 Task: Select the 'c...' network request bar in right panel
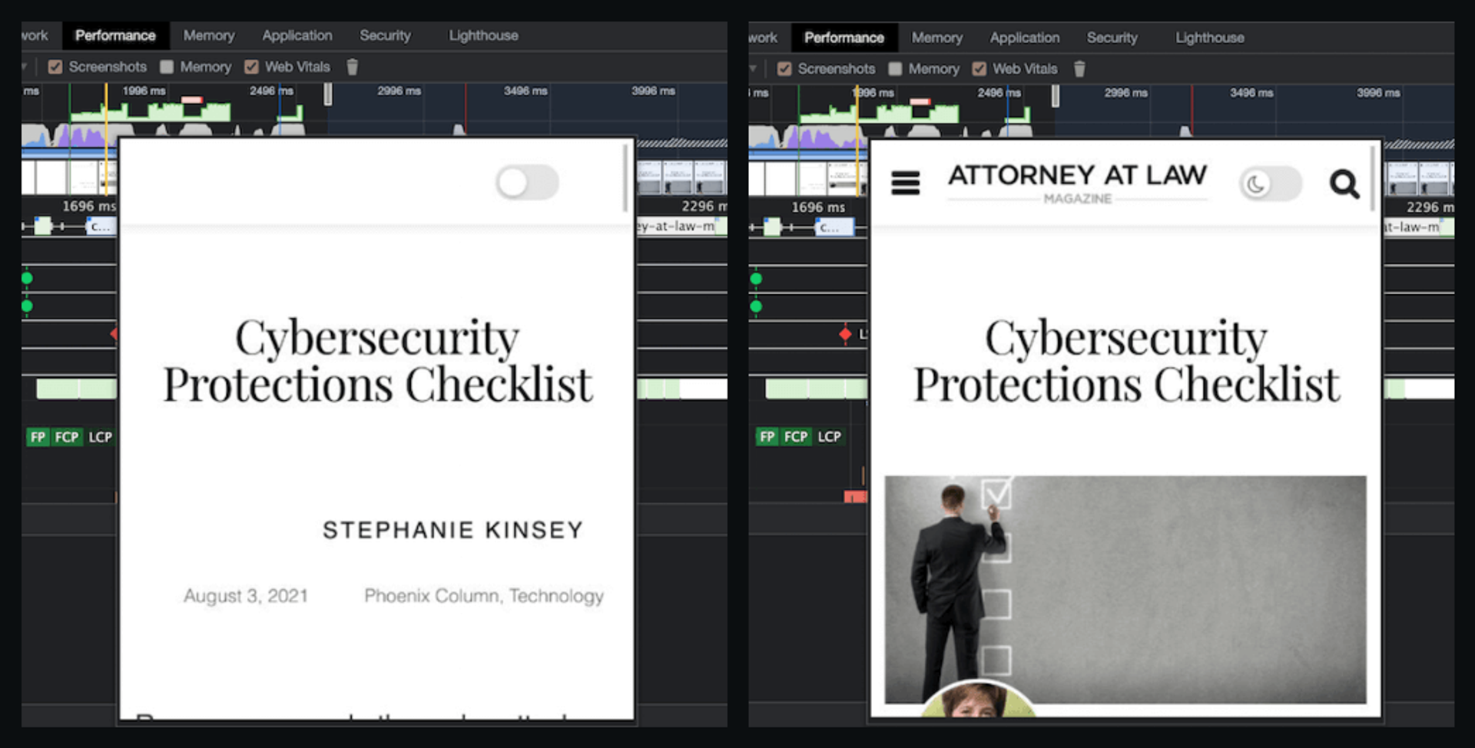click(x=834, y=227)
